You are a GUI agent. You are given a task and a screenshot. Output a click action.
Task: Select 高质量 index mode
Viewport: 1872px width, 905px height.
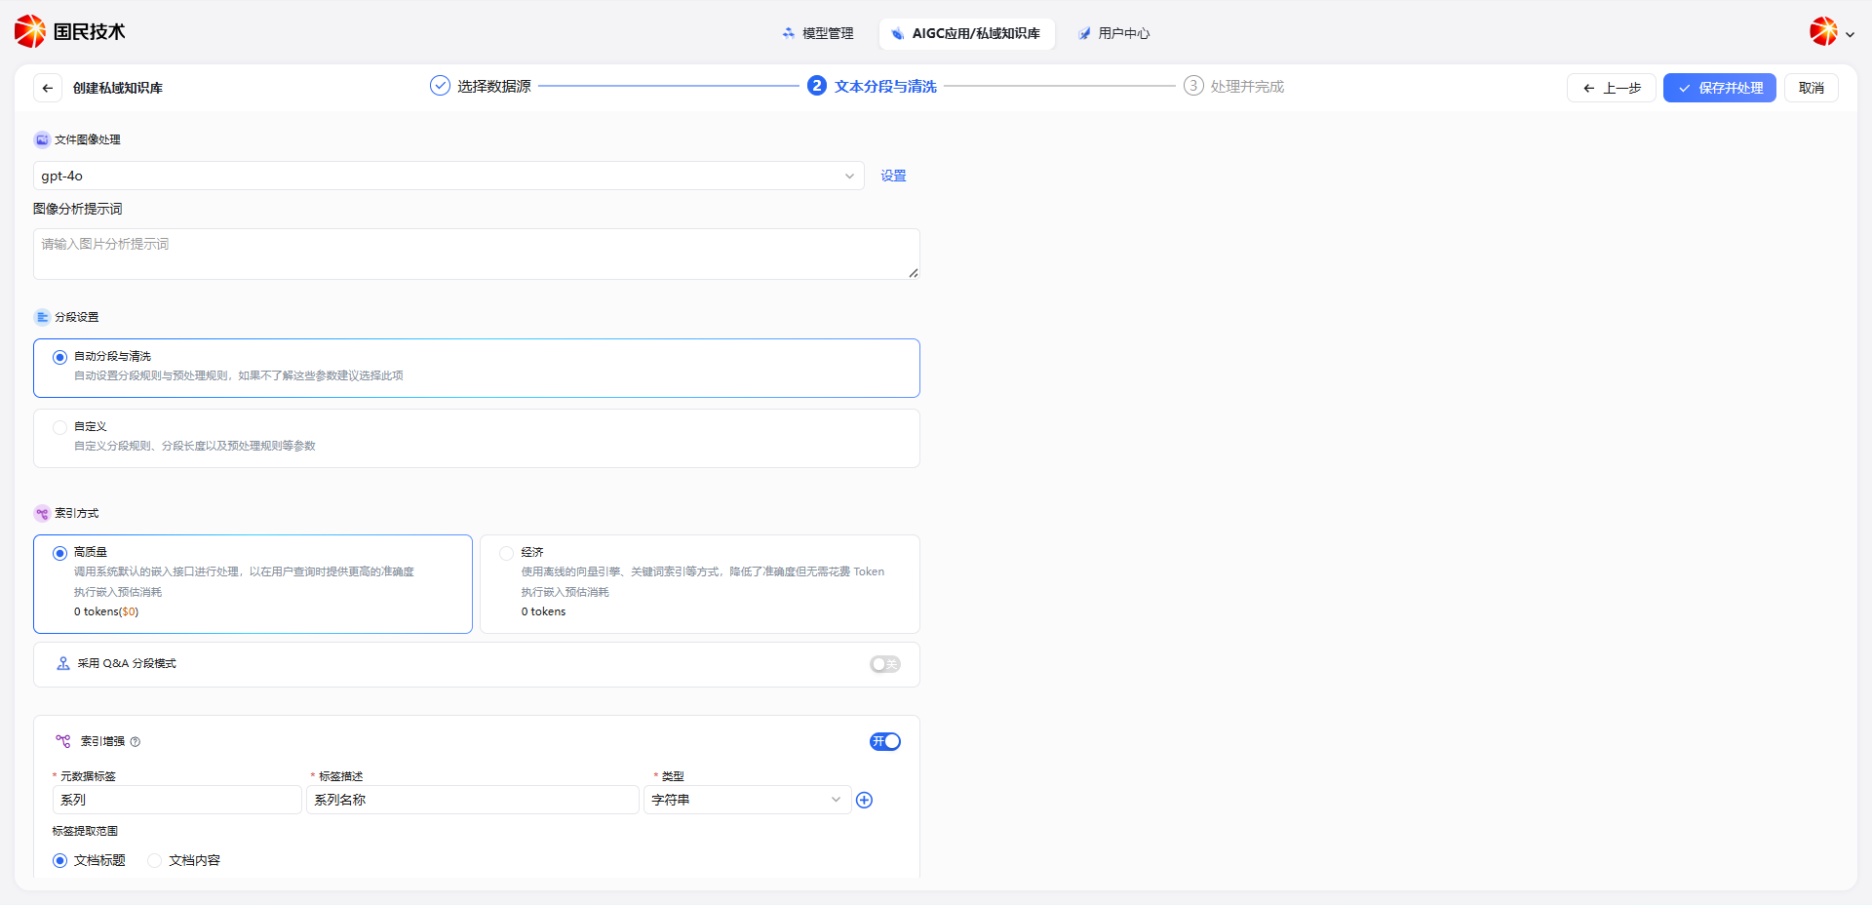59,553
